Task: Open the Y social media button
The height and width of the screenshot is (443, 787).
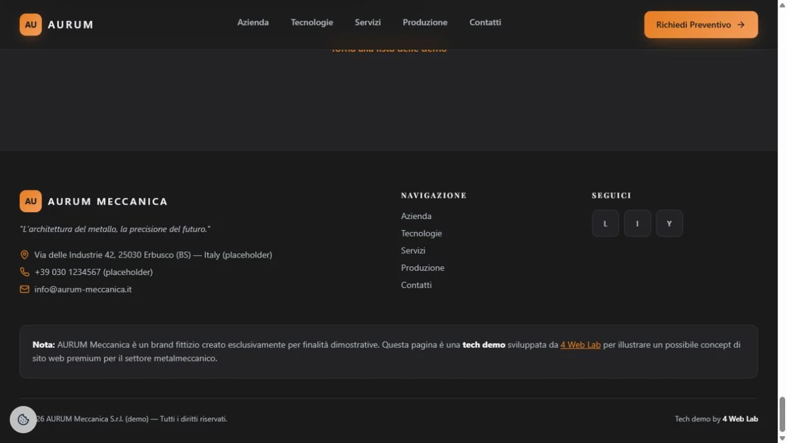Action: 669,223
